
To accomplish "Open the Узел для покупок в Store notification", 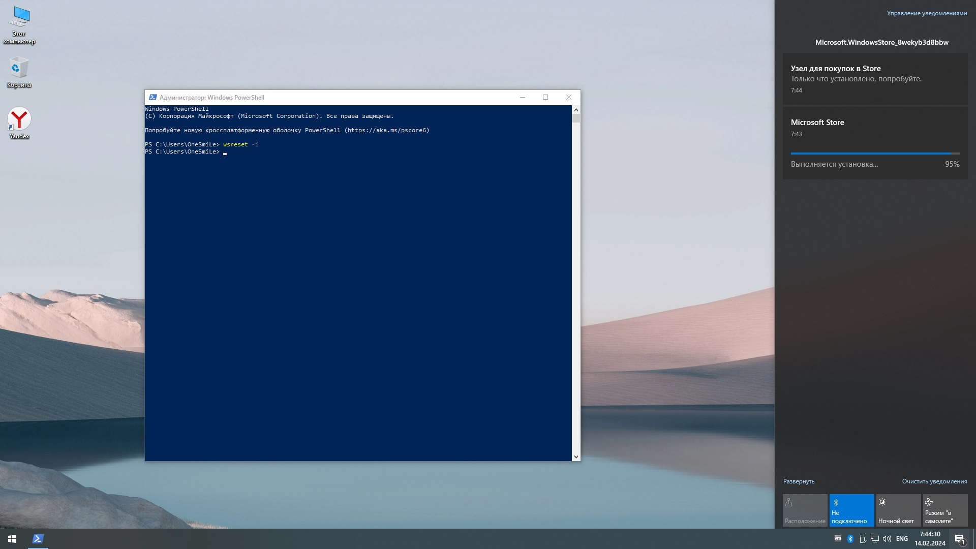I will [x=875, y=79].
